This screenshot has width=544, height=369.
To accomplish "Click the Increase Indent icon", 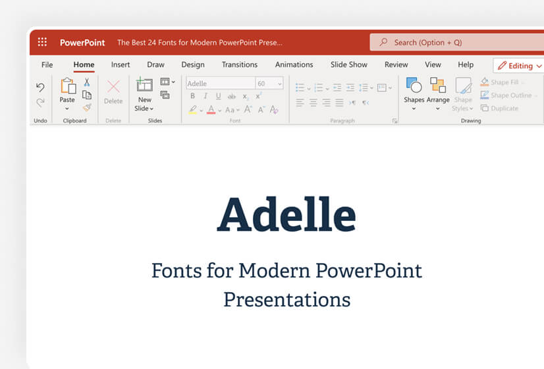I will [350, 87].
